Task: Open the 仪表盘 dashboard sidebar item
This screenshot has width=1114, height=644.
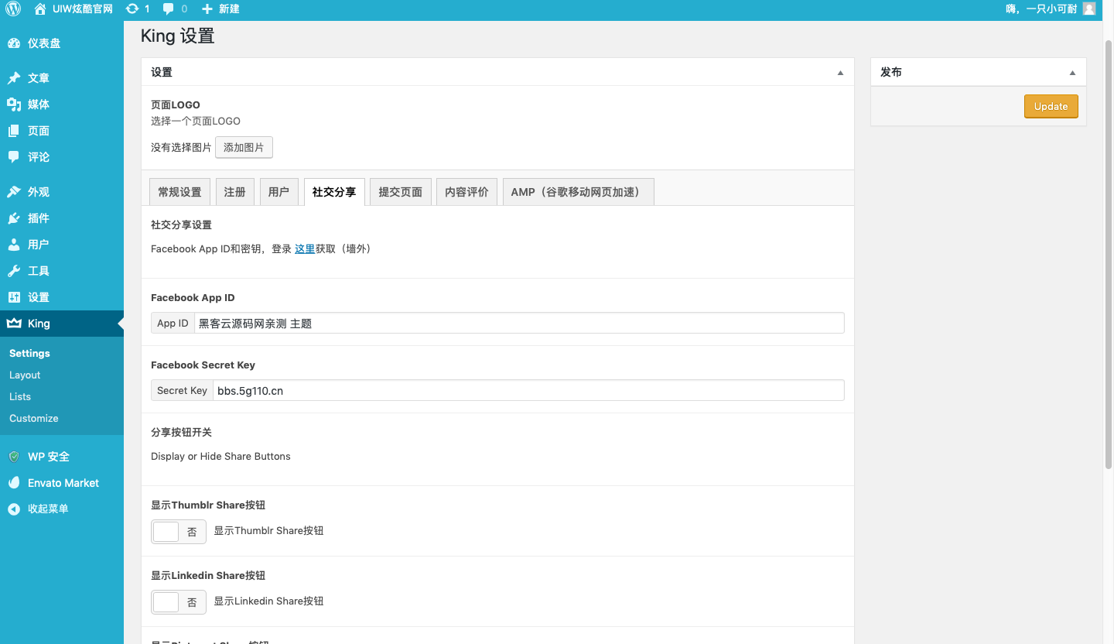Action: point(44,43)
